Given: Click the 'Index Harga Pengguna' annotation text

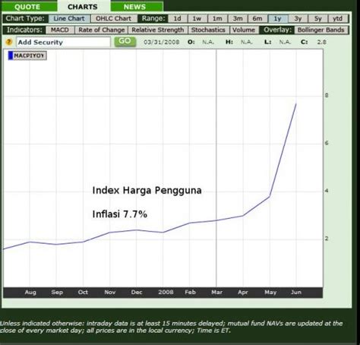Looking at the screenshot, I should click(147, 190).
